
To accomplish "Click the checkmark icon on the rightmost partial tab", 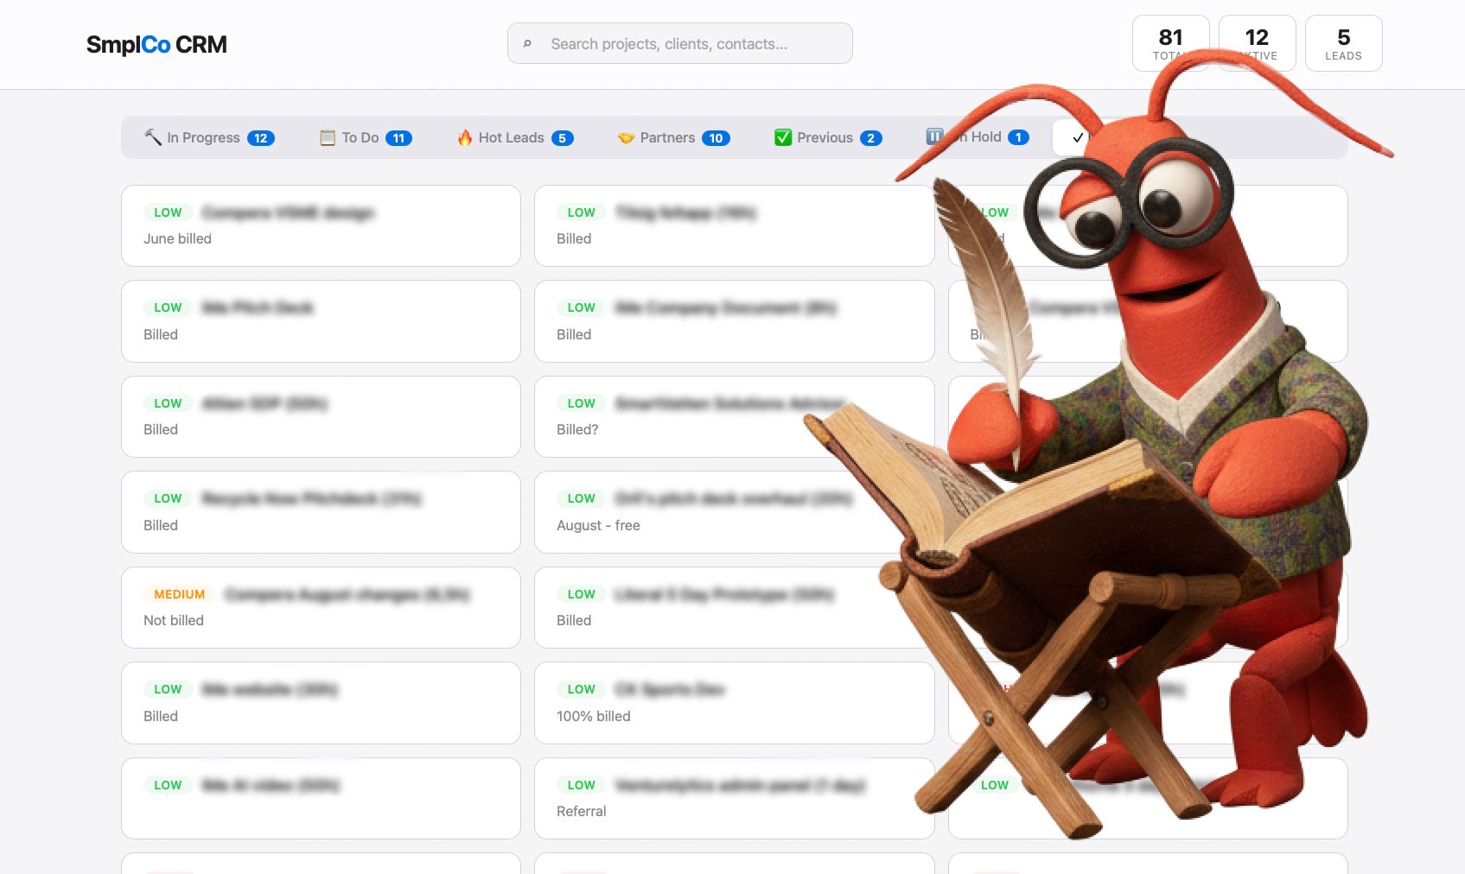I will coord(1077,136).
